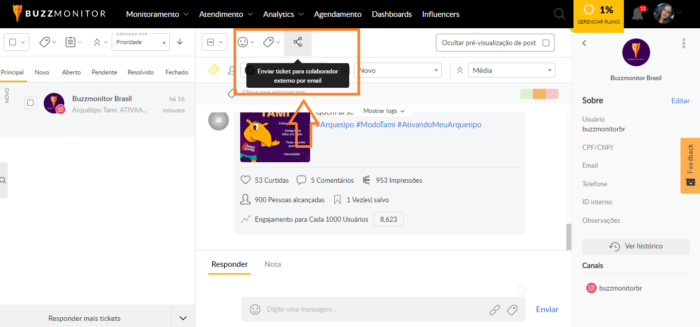The width and height of the screenshot is (700, 327).
Task: Select the Buzzmonitor Brasil ticket checkbox
Action: tap(31, 103)
